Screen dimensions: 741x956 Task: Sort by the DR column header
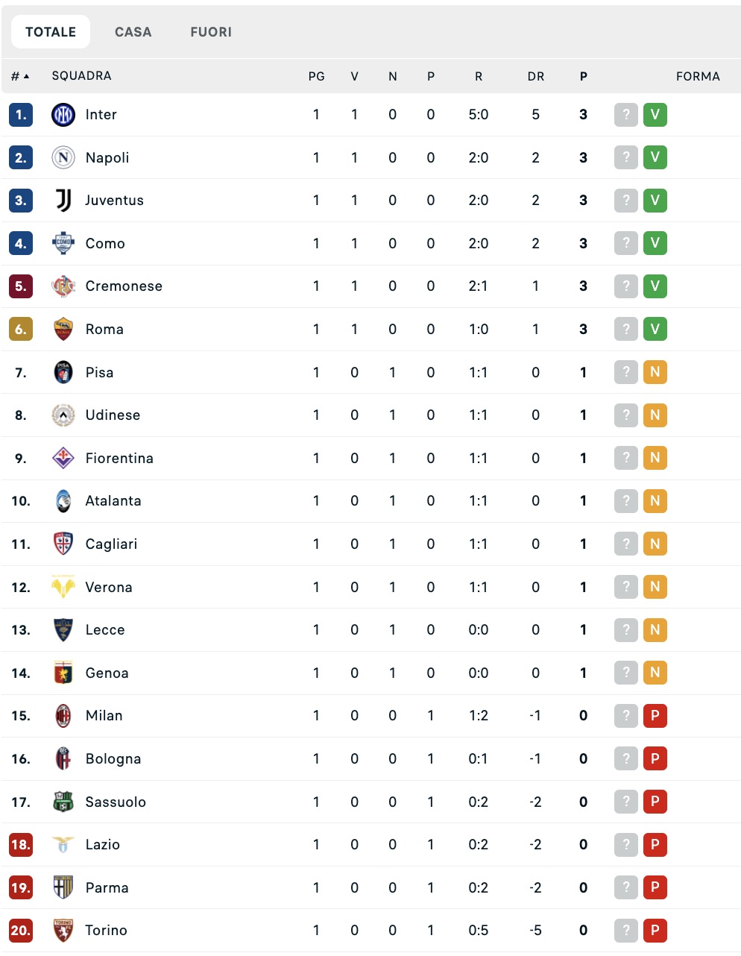(x=535, y=76)
